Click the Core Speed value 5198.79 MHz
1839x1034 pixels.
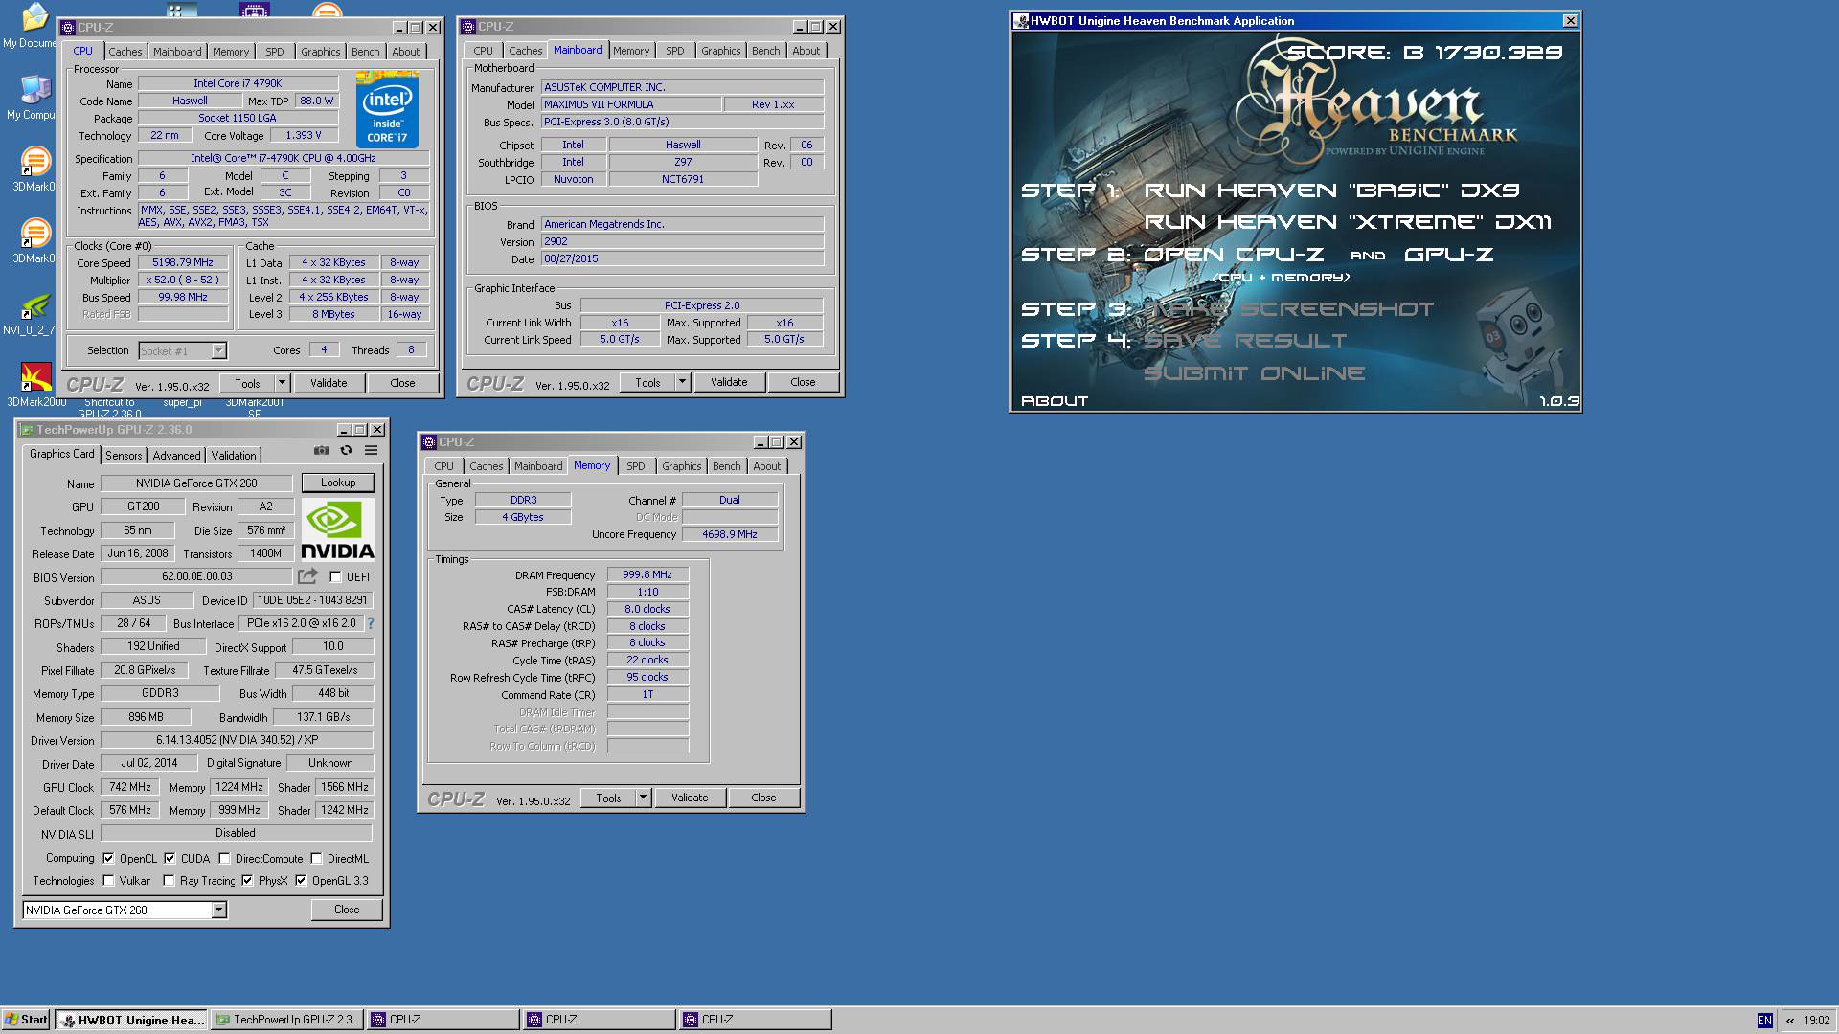(x=183, y=262)
